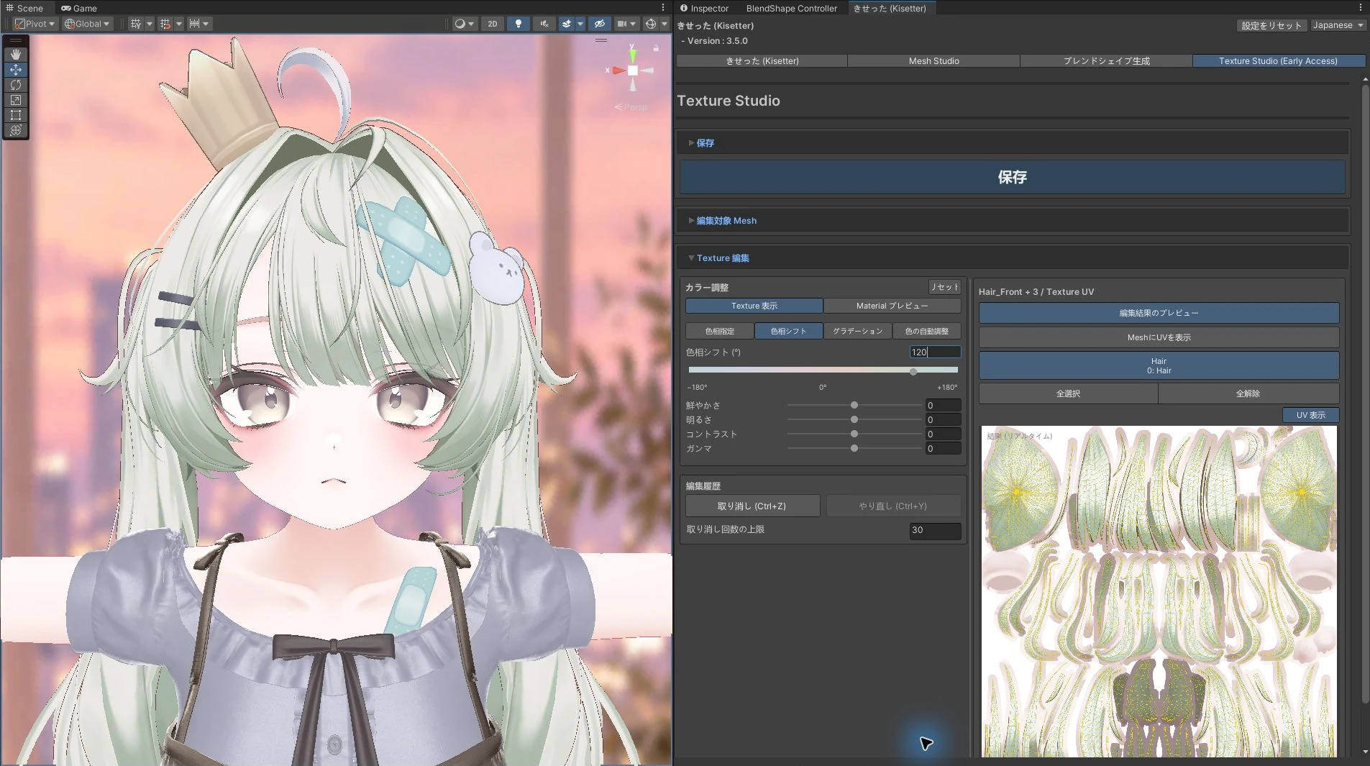This screenshot has width=1370, height=766.
Task: Select the Rotate tool
Action: pyautogui.click(x=16, y=85)
